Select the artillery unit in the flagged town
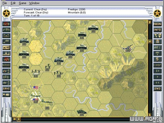Viewport: 164px width, 123px height. pyautogui.click(x=128, y=49)
